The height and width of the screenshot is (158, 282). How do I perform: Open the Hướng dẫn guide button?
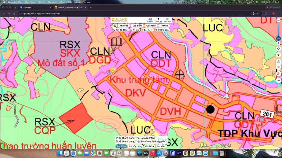(162, 30)
